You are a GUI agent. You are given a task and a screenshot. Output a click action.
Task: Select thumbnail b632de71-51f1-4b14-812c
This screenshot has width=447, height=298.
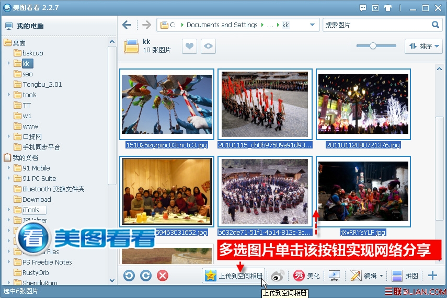tap(265, 192)
